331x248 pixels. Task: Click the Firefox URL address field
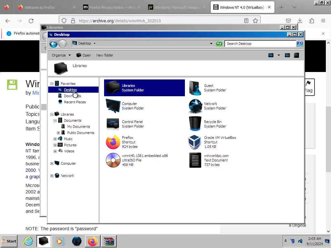click(160, 21)
